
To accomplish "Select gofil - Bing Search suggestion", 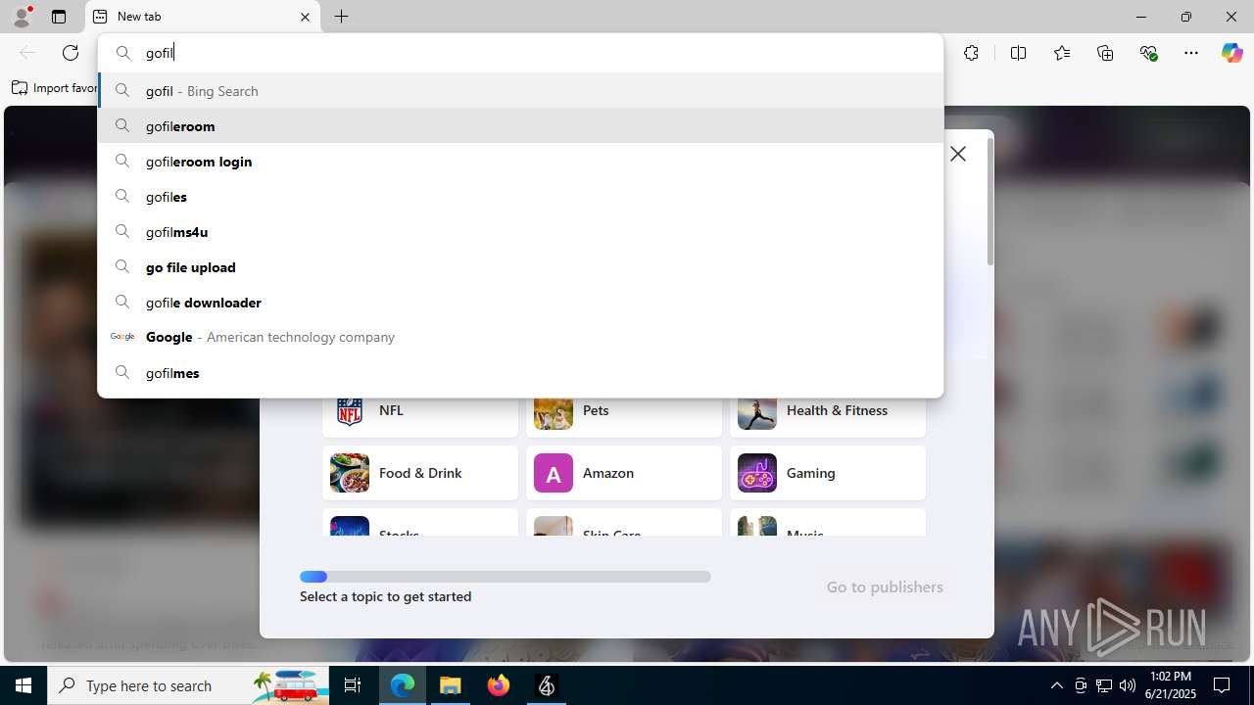I will point(520,90).
